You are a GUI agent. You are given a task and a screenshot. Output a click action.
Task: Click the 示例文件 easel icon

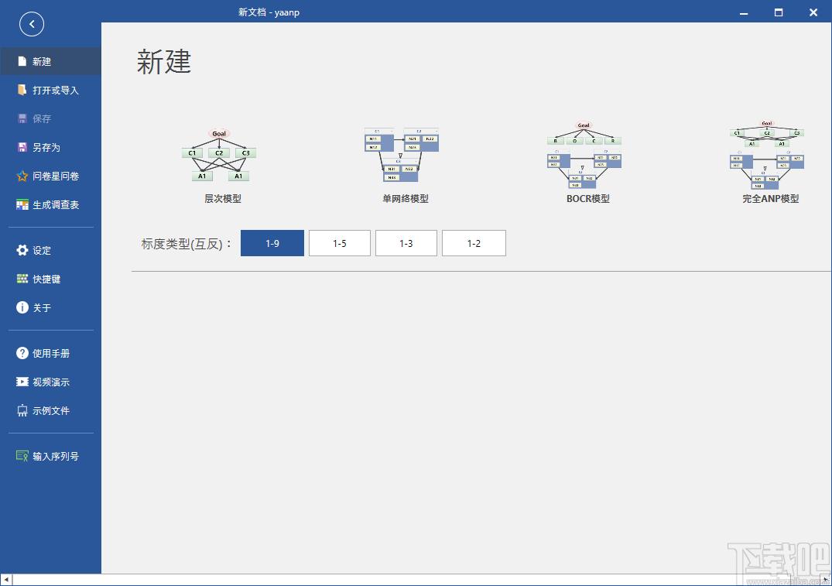click(22, 410)
